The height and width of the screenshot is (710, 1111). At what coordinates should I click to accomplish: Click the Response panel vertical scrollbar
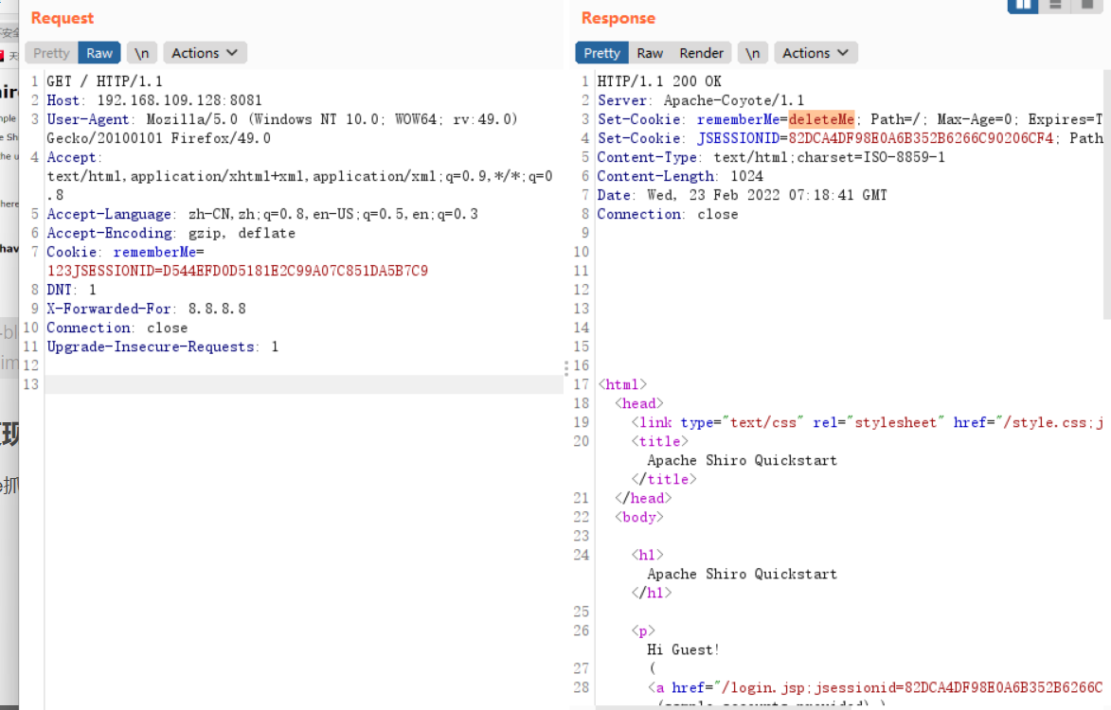click(x=1107, y=195)
